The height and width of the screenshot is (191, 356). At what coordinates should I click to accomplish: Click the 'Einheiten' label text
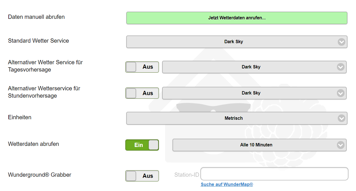point(20,117)
